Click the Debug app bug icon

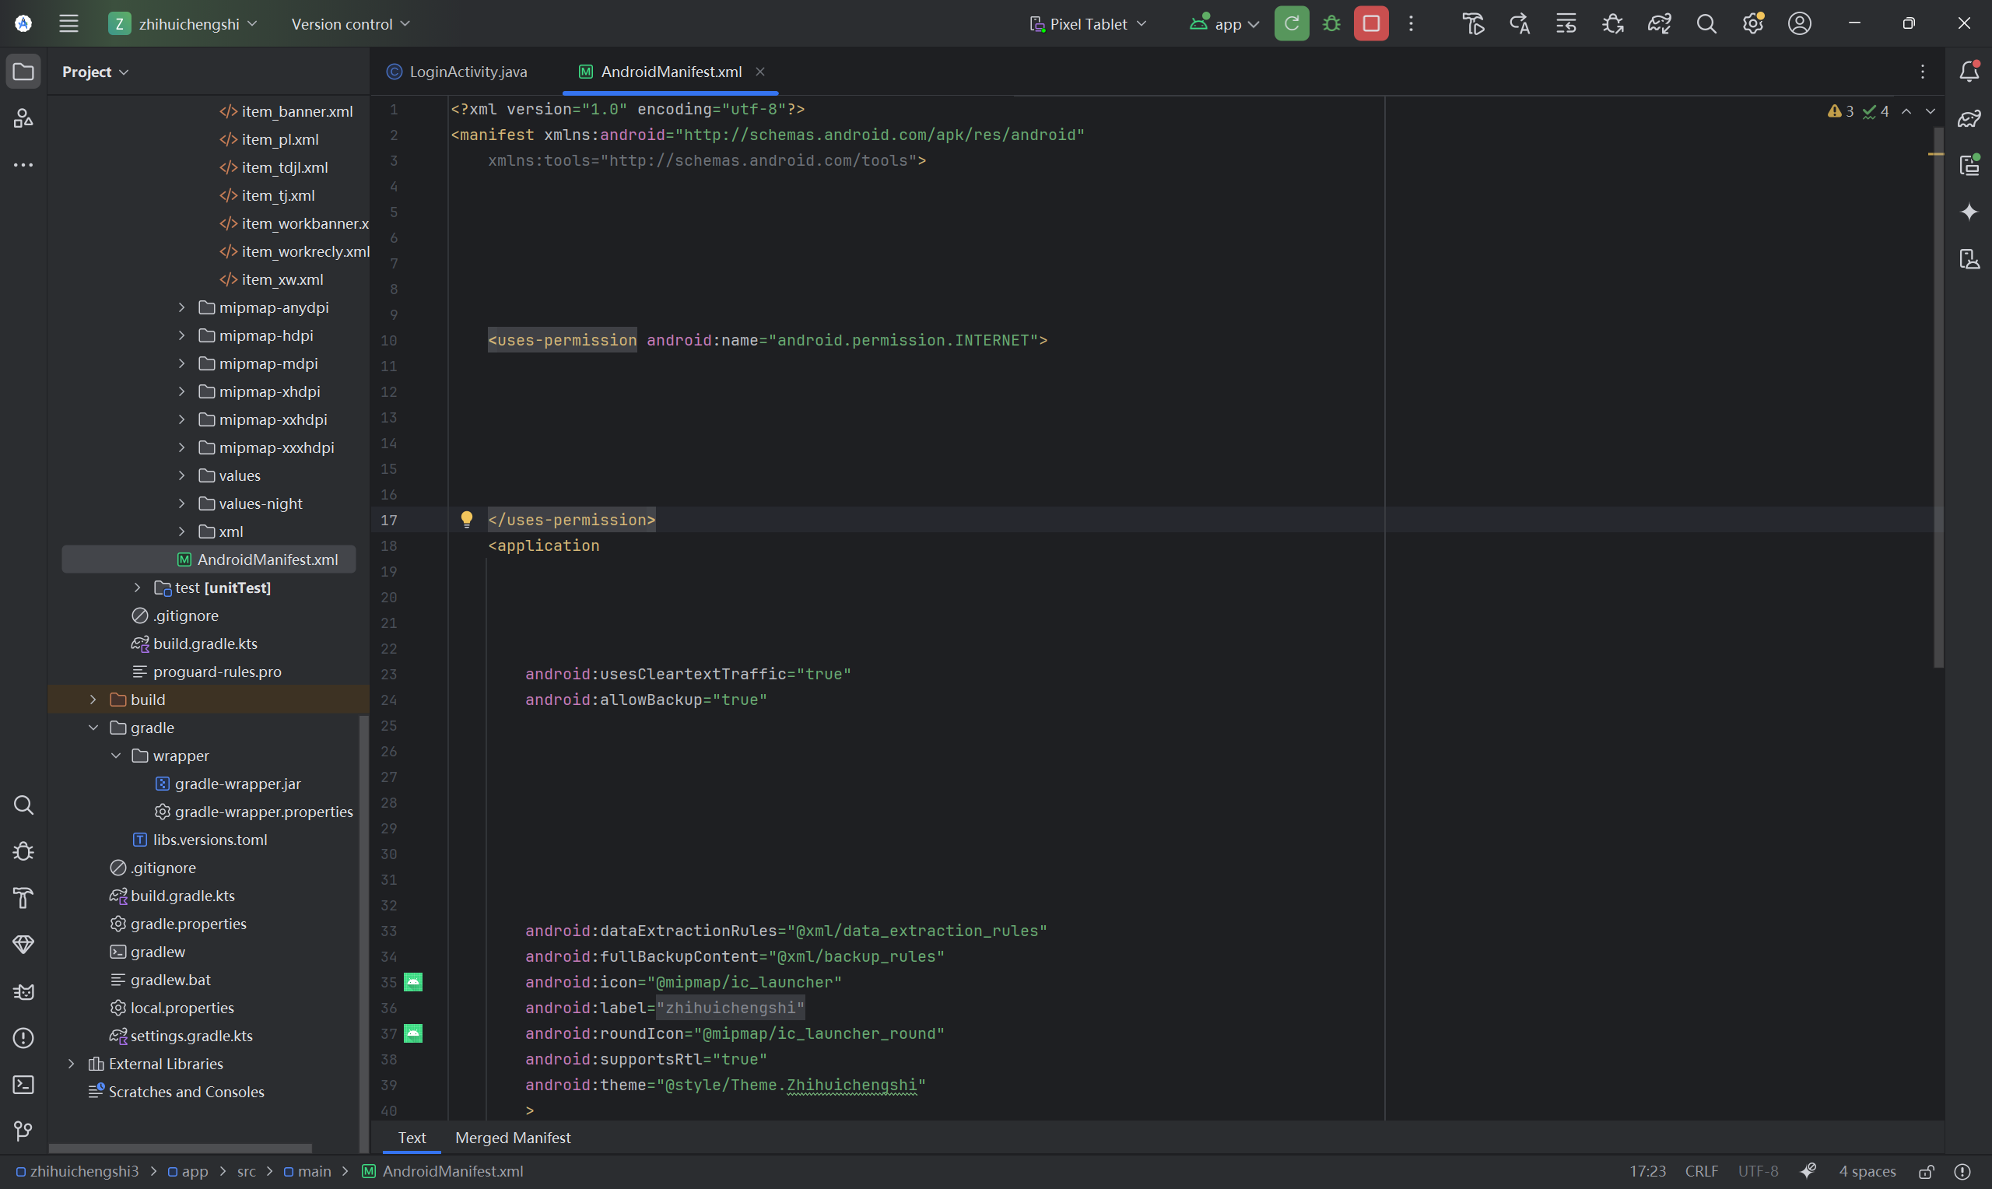[x=1331, y=24]
